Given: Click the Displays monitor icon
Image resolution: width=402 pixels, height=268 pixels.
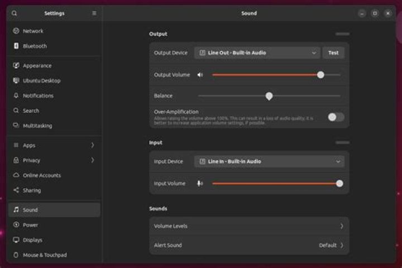Looking at the screenshot, I should click(16, 240).
